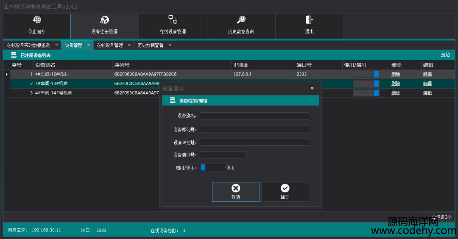458x239 pixels.
Task: Toggle 启用/停用 switch in dialog
Action: click(x=212, y=167)
